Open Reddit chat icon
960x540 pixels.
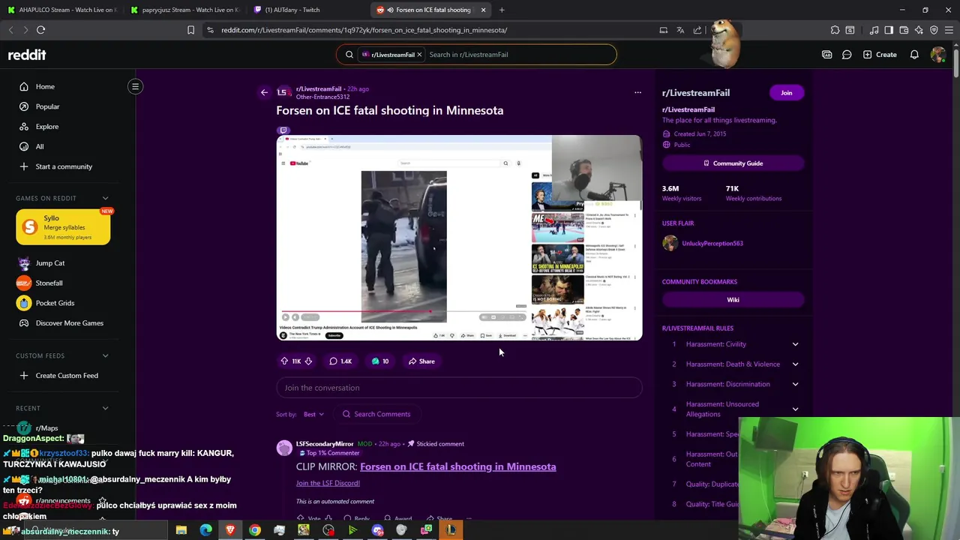[x=847, y=54]
